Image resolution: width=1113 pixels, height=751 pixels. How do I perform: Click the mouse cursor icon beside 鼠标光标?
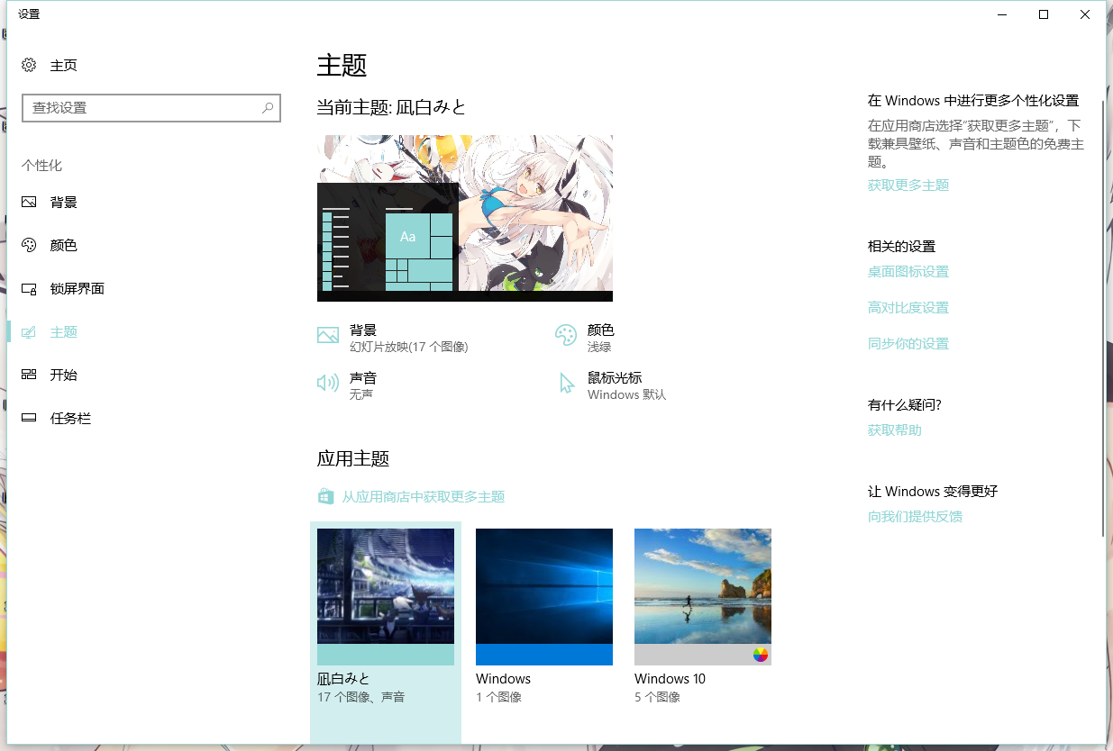(566, 384)
